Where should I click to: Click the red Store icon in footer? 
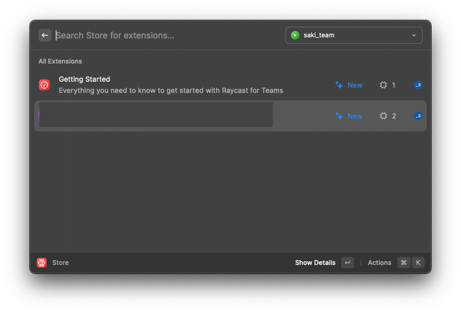click(42, 262)
